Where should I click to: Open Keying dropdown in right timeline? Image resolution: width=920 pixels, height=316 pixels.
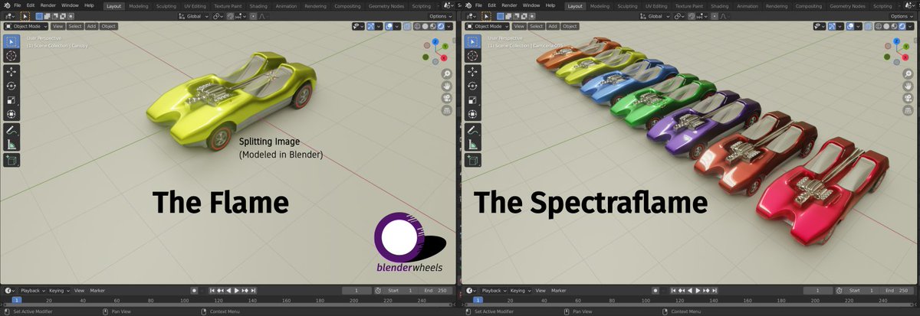519,291
